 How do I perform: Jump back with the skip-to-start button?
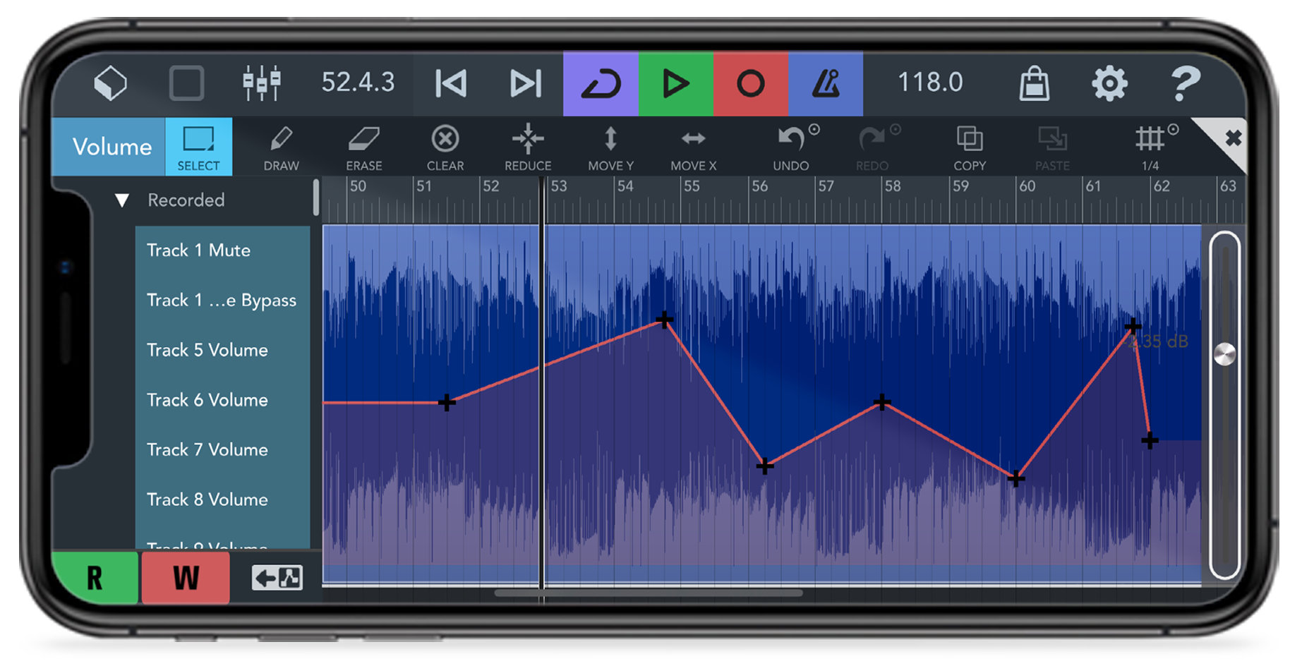coord(451,83)
